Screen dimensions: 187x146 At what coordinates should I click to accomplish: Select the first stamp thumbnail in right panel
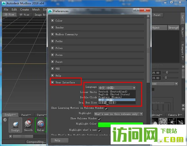[155, 121]
